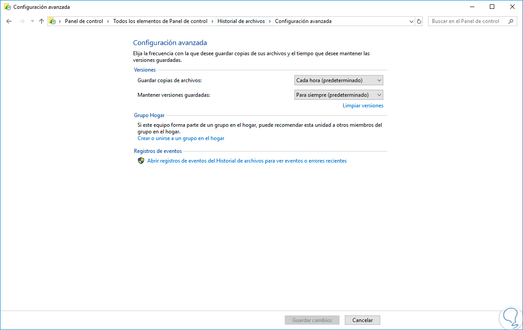
Task: Click the 'Grupo Hogar' section heading
Action: (x=149, y=115)
